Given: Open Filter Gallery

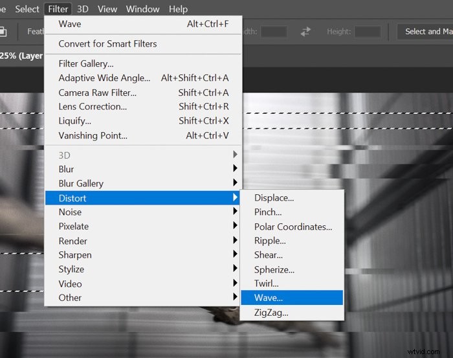Looking at the screenshot, I should (143, 63).
